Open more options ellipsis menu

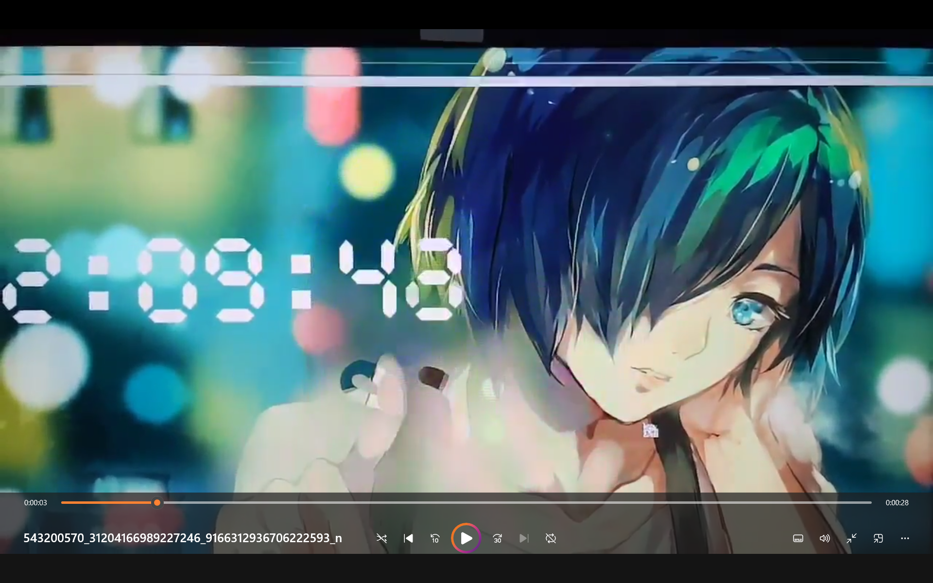click(x=905, y=538)
